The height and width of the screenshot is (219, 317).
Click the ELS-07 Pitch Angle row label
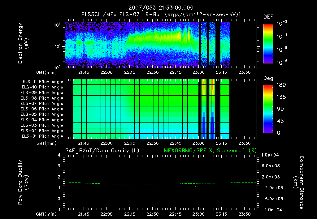(42, 103)
